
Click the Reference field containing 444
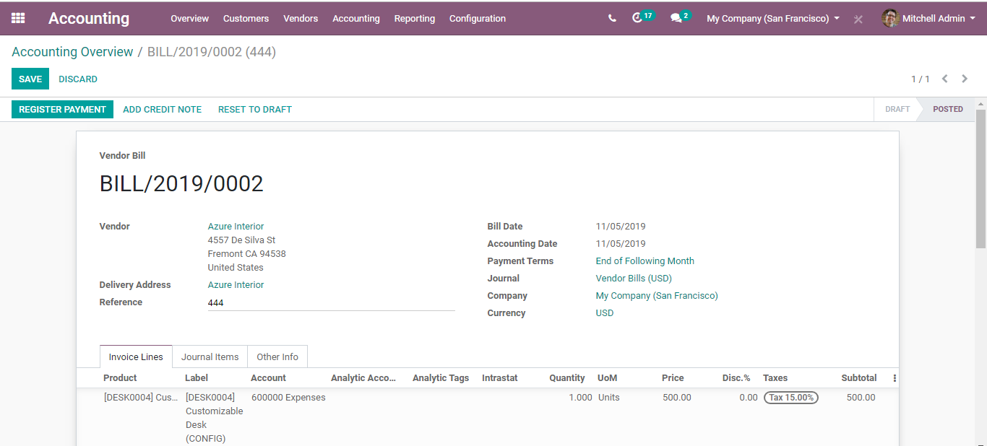pyautogui.click(x=331, y=303)
